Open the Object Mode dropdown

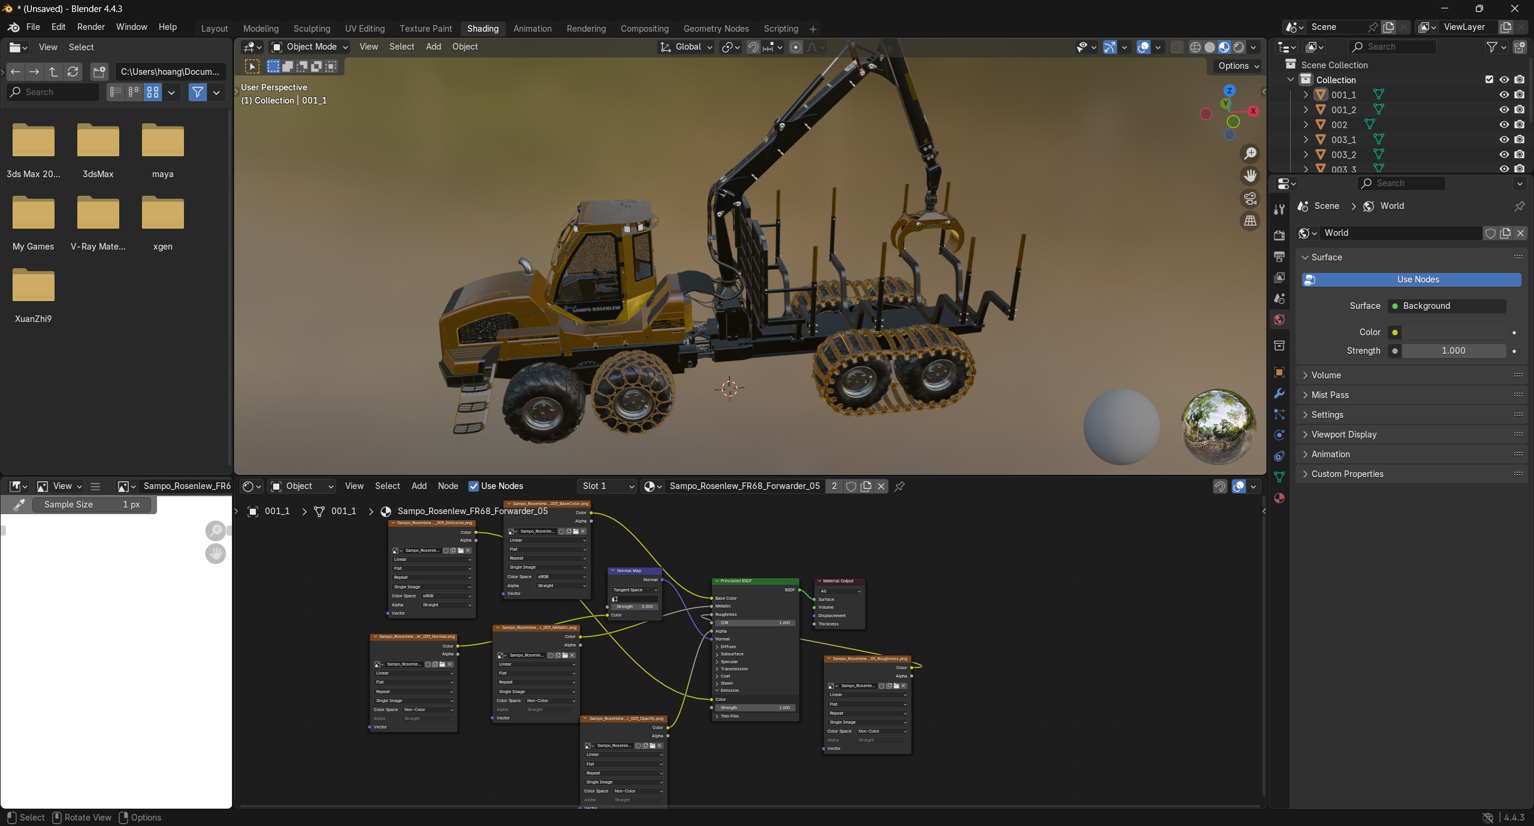[310, 47]
